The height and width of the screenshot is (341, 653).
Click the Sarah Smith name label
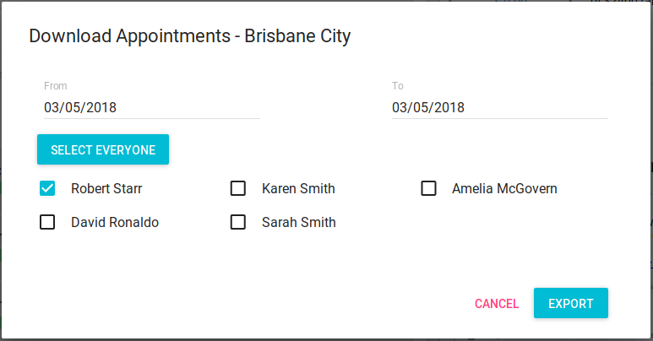coord(298,223)
